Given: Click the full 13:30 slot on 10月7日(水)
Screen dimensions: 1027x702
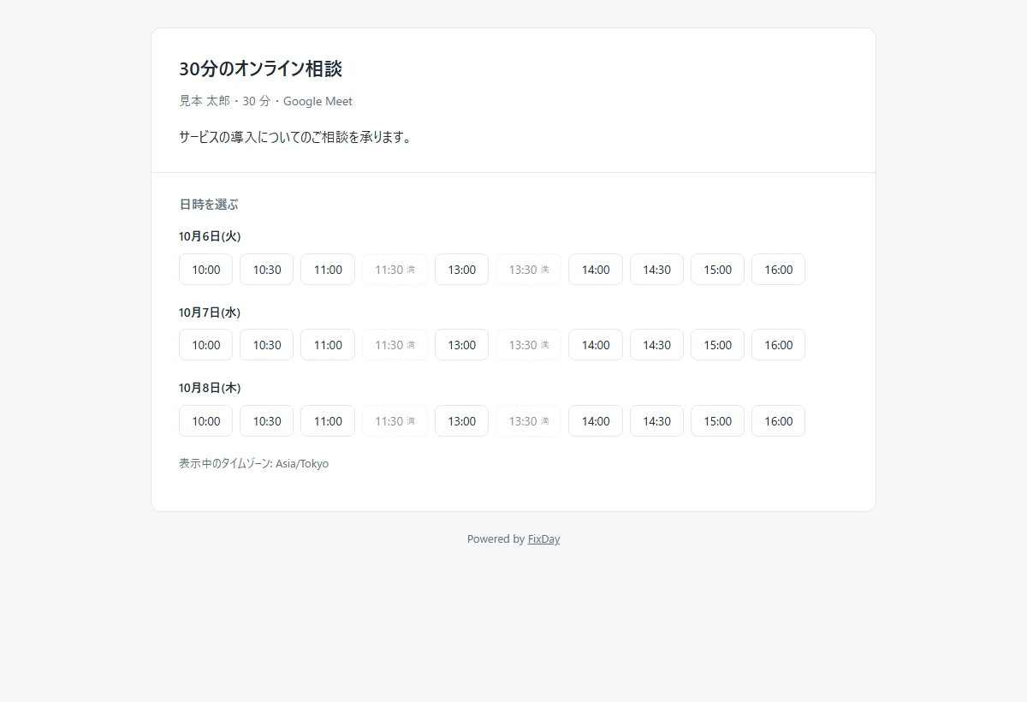Looking at the screenshot, I should tap(528, 345).
